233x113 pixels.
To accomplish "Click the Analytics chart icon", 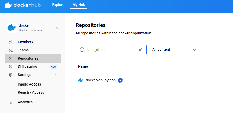I will pos(11,102).
